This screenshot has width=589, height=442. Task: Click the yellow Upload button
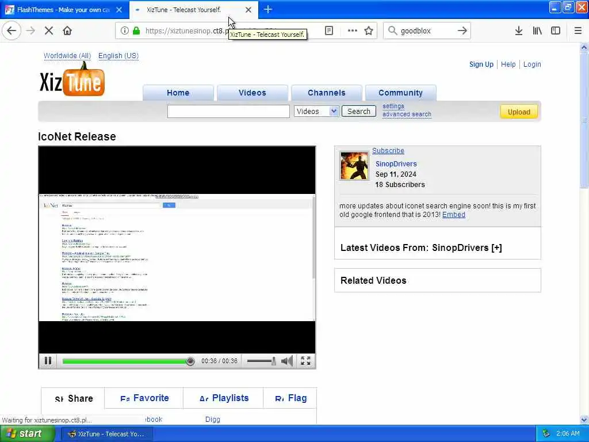click(x=519, y=112)
